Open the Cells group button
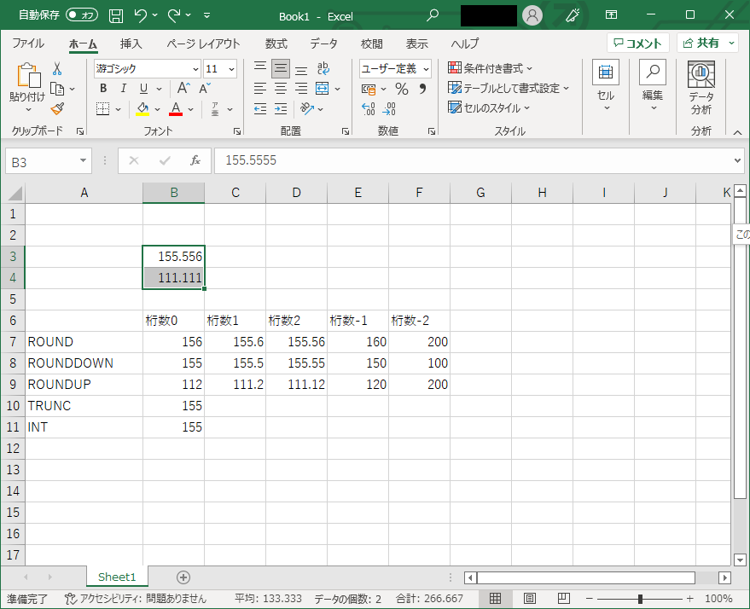 point(606,86)
